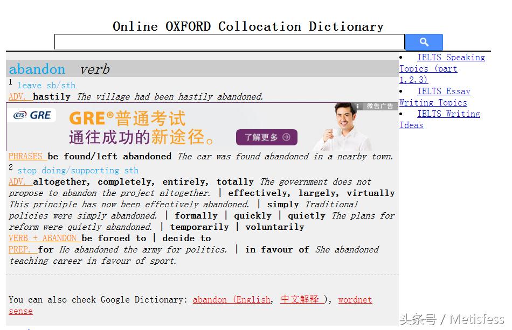The width and height of the screenshot is (512, 330).
Task: Click inside the dictionary search input field
Action: click(x=226, y=41)
